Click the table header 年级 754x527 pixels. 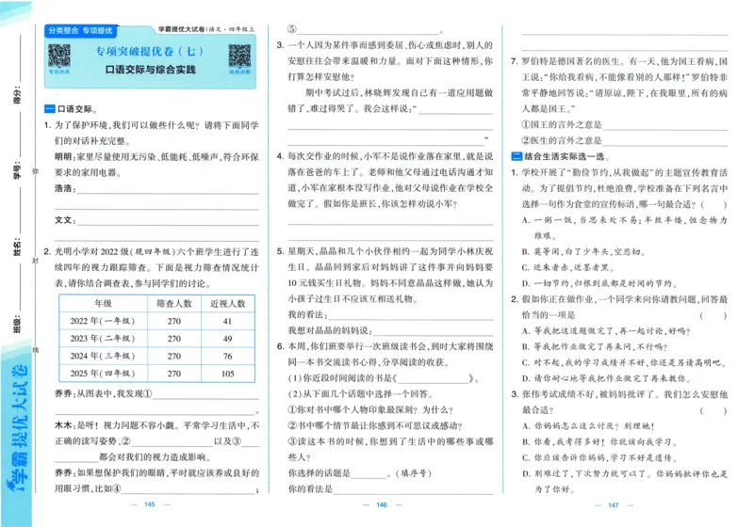coord(104,303)
